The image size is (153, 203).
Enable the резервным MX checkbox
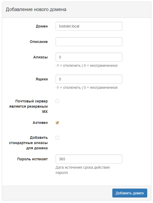tap(57, 101)
